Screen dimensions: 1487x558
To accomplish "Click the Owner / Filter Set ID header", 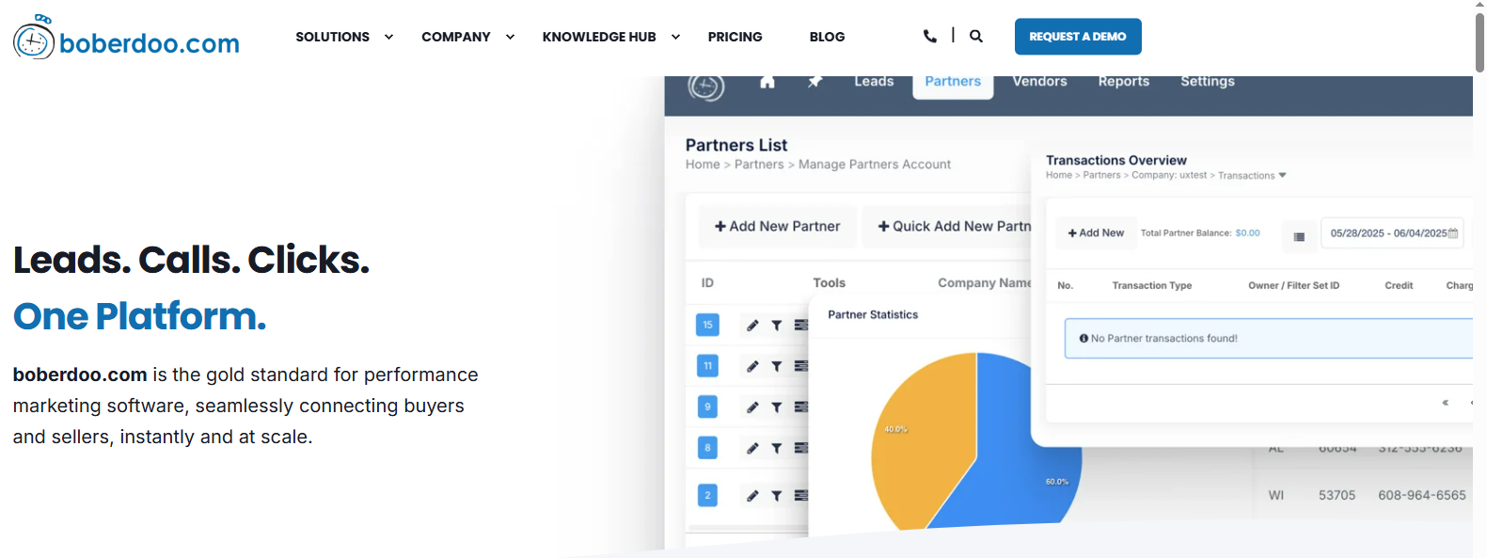I will tap(1294, 285).
